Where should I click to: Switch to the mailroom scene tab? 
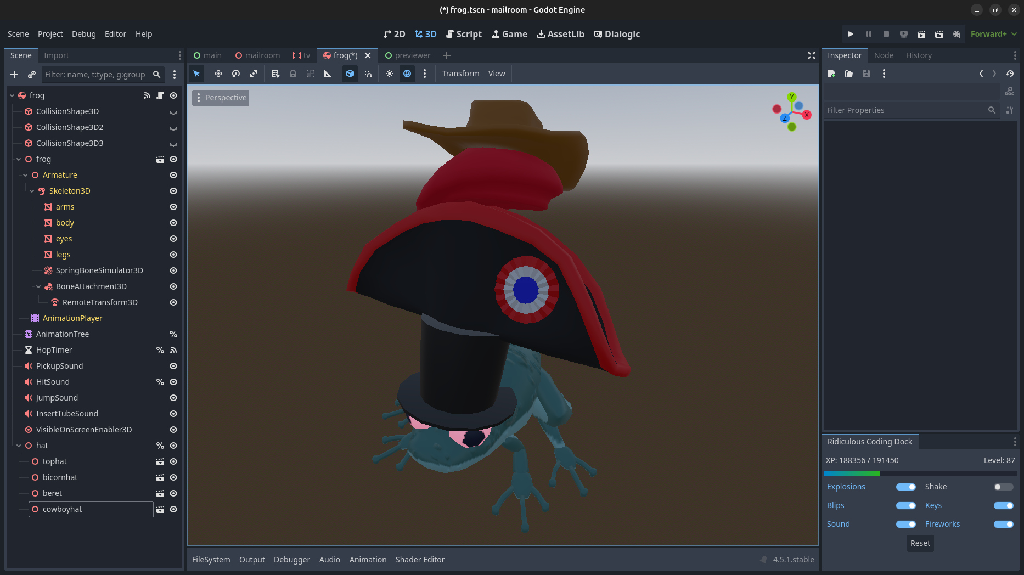tap(257, 55)
